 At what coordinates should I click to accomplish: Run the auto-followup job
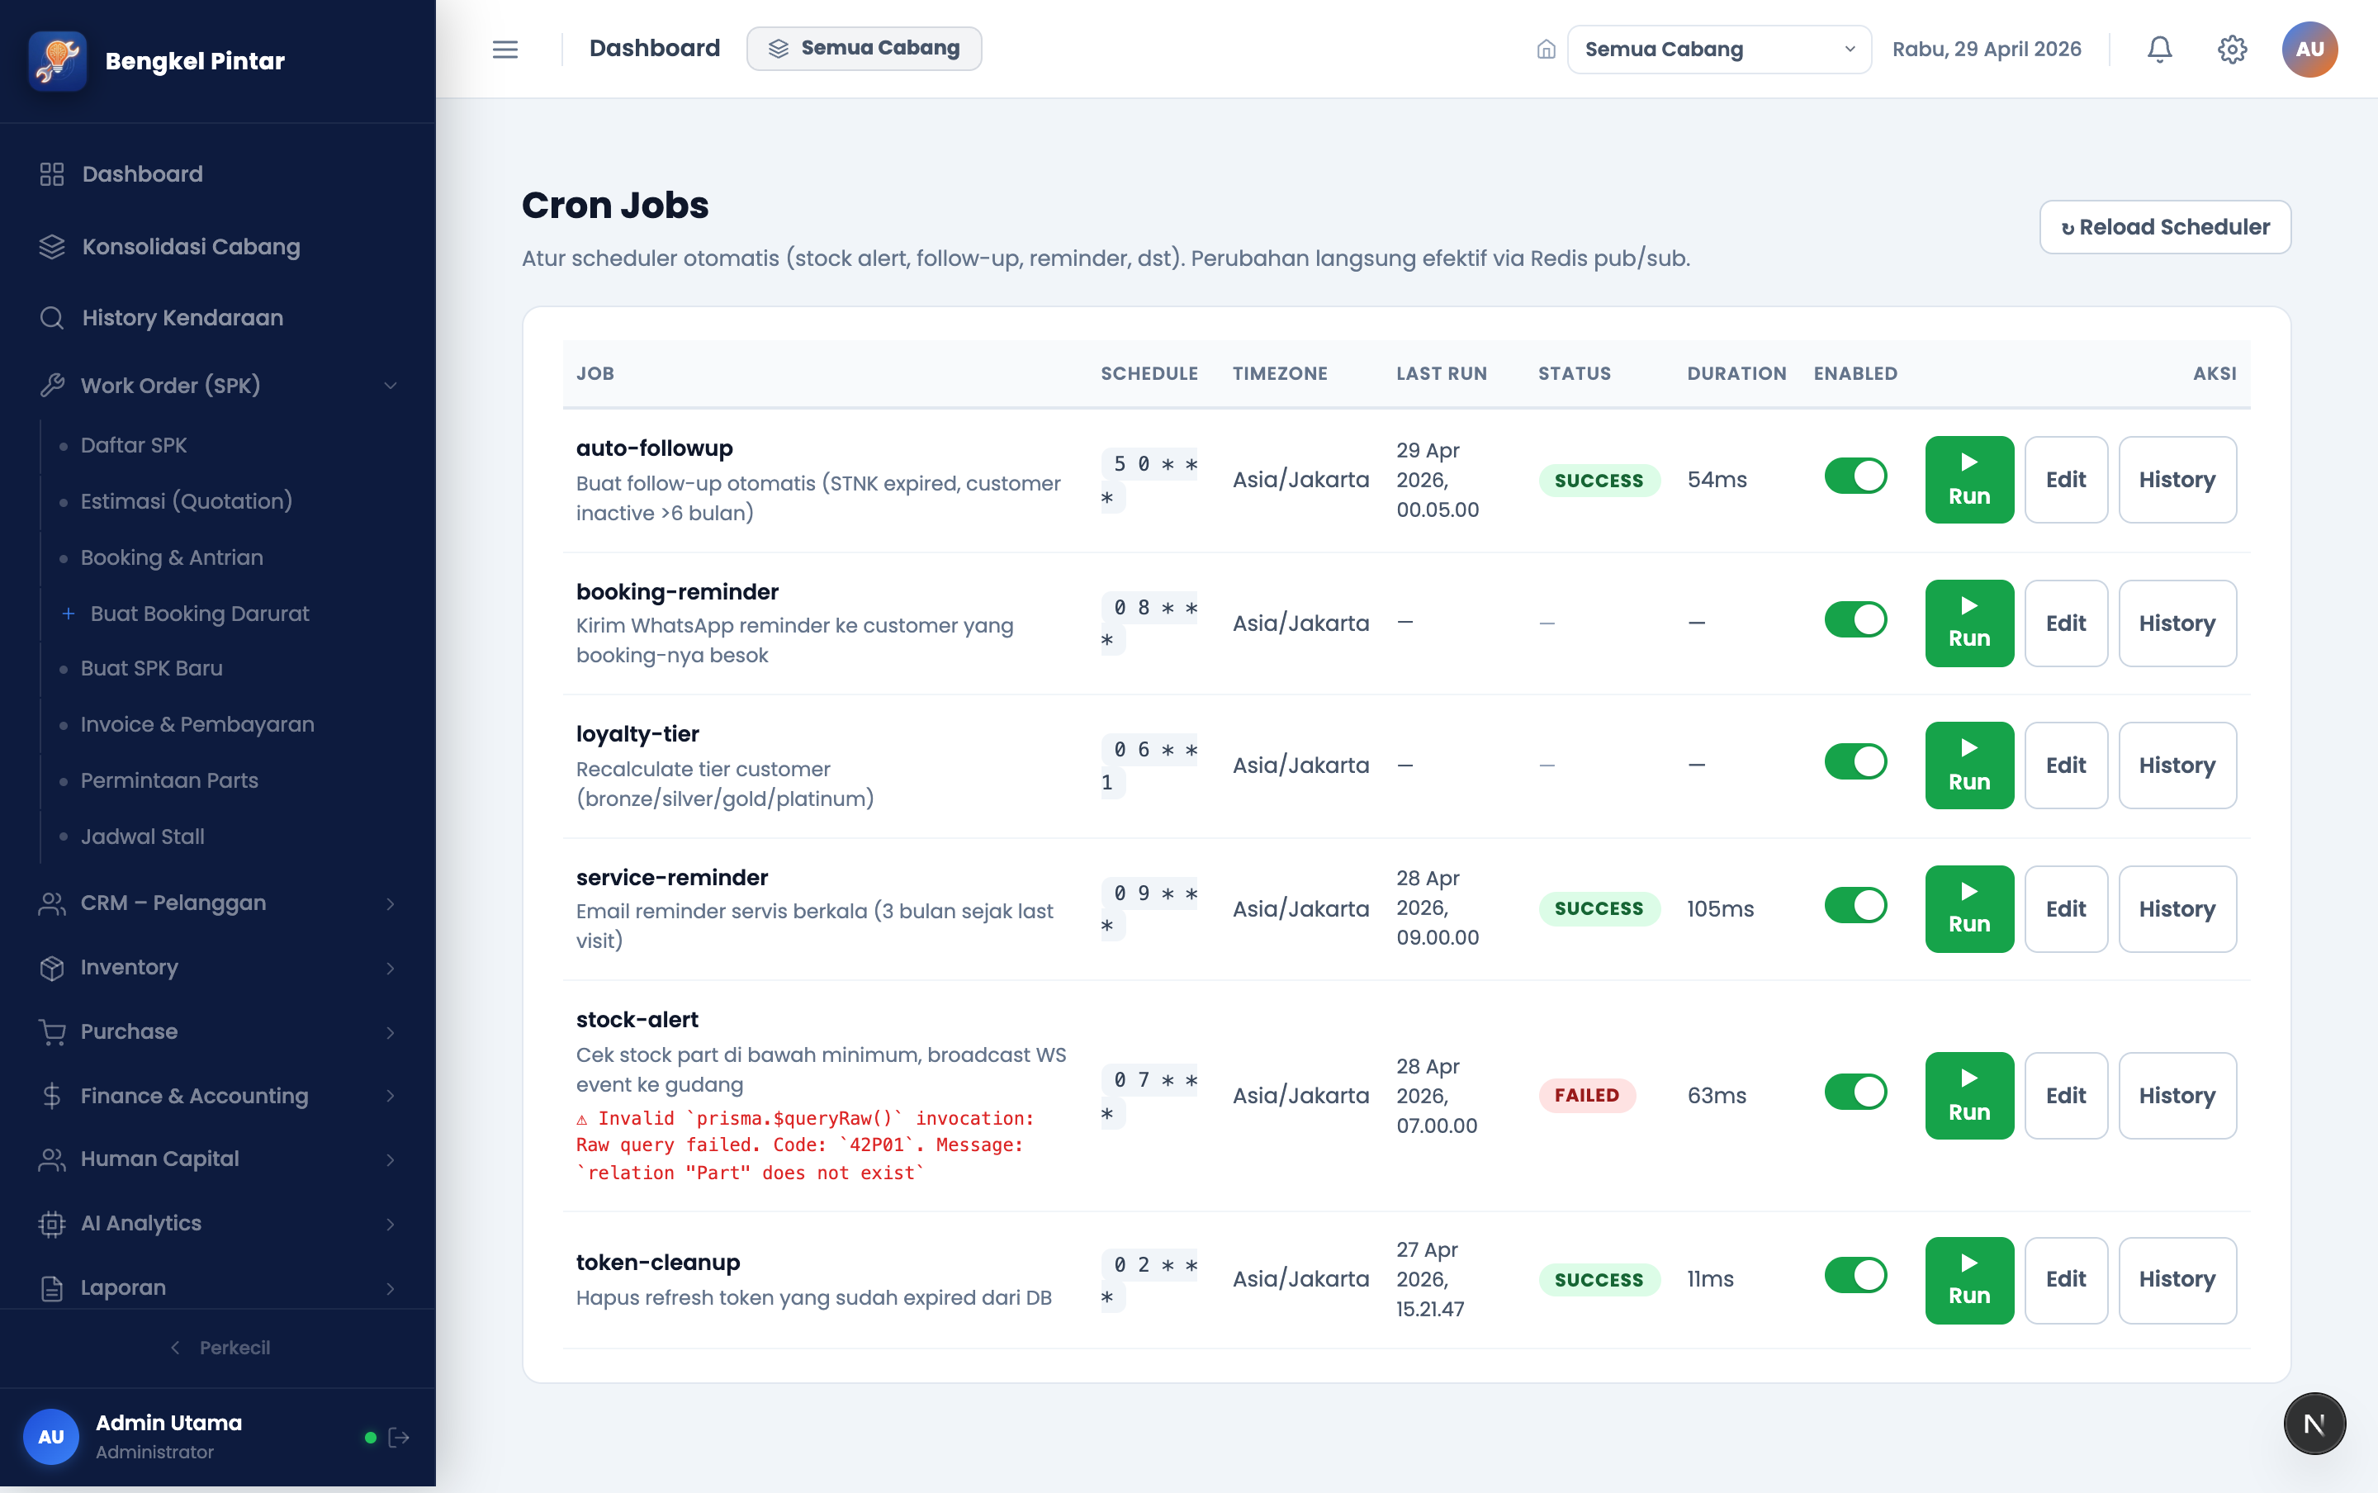[1968, 480]
